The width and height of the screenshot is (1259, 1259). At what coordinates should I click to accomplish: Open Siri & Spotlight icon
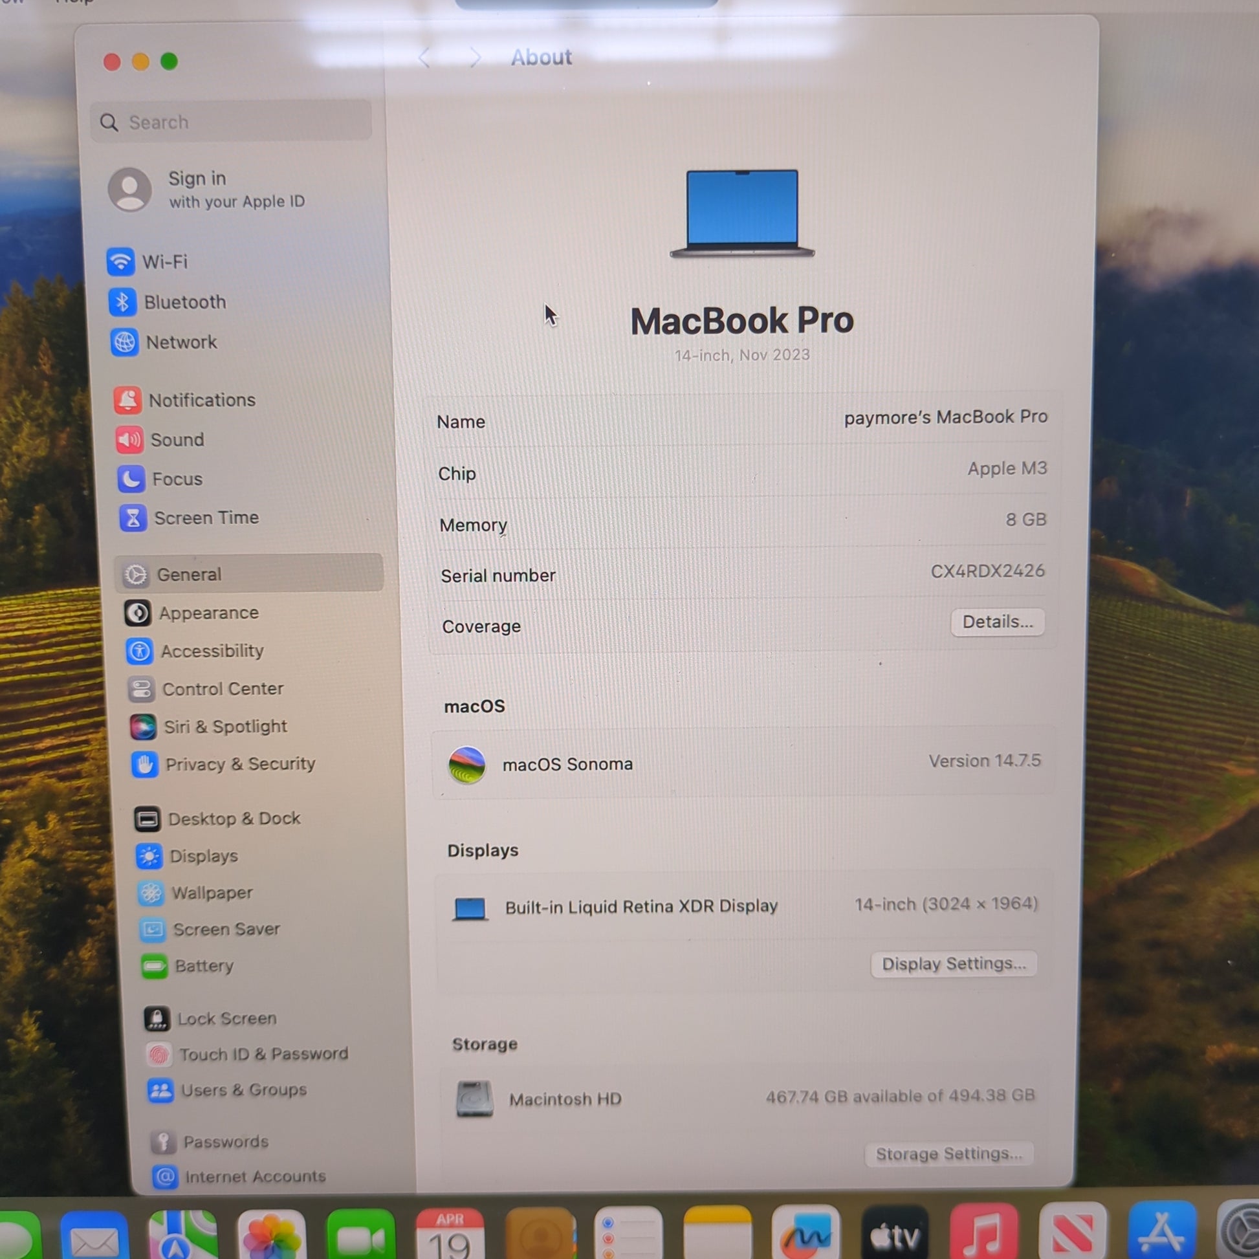tap(144, 727)
